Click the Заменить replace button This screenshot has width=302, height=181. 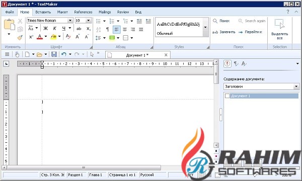pyautogui.click(x=224, y=32)
